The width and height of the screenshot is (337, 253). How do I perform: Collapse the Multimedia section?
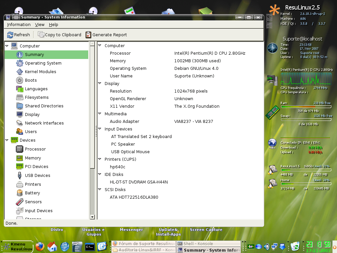click(x=99, y=114)
